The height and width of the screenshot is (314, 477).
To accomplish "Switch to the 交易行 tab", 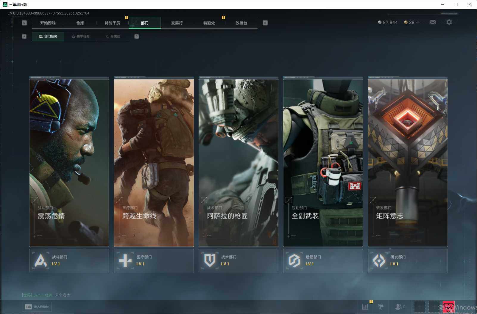I will pos(177,23).
